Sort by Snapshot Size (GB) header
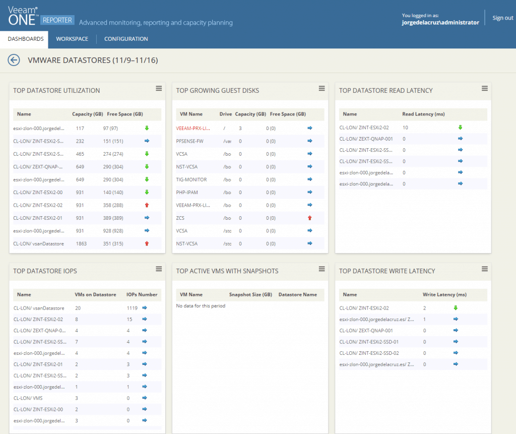Viewport: 516px width, 434px height. (x=250, y=294)
